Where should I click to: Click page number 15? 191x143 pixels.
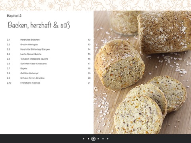coord(89,54)
